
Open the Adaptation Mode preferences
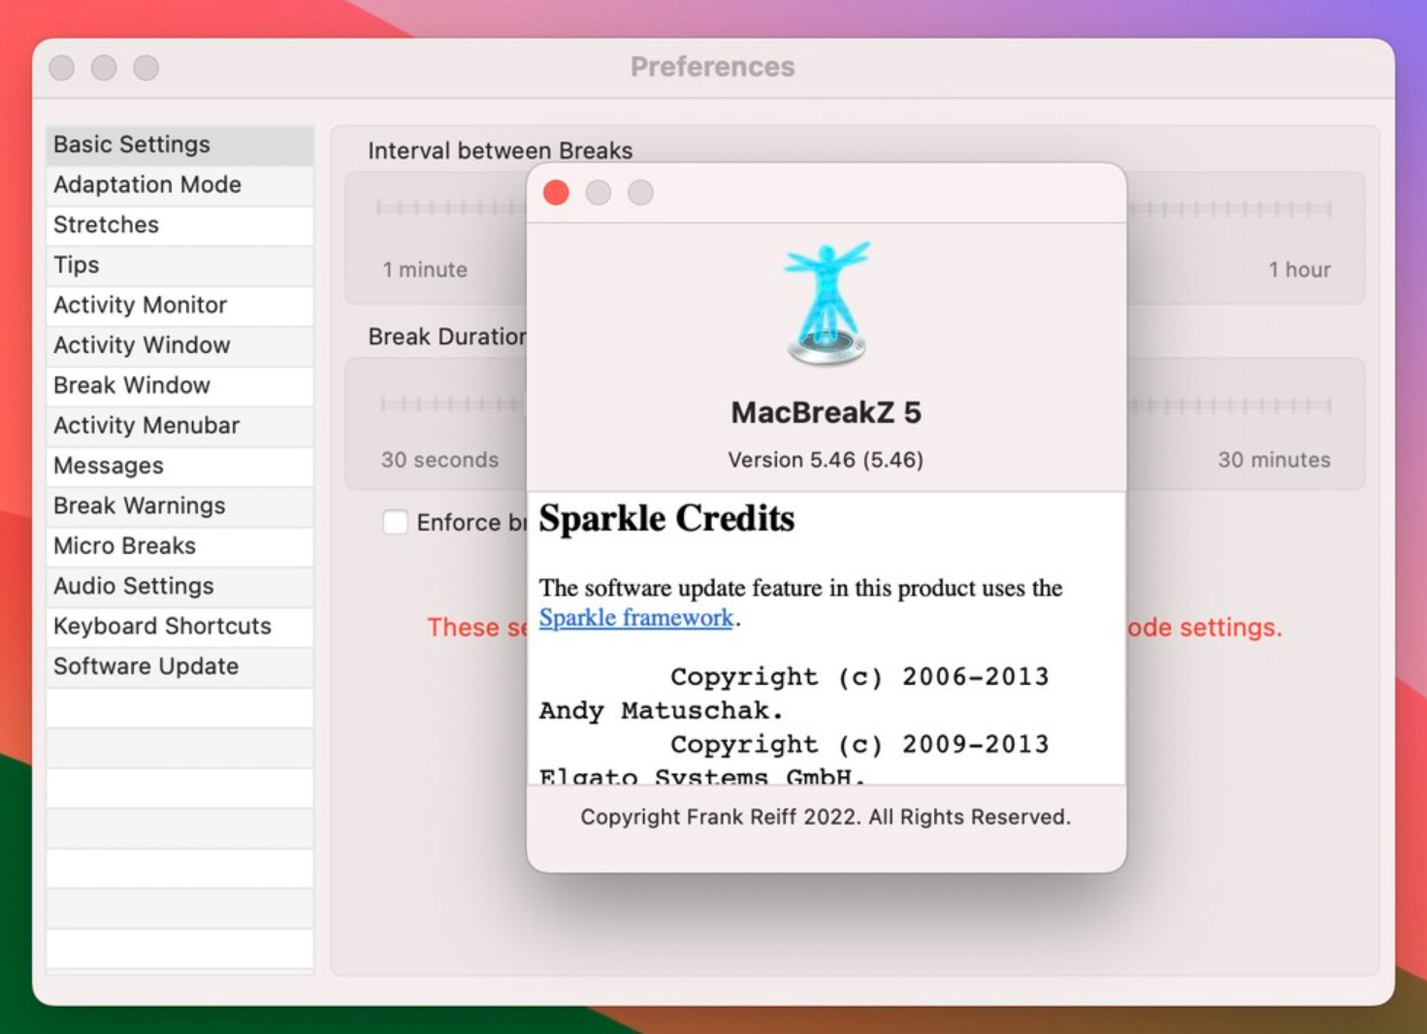(x=179, y=184)
